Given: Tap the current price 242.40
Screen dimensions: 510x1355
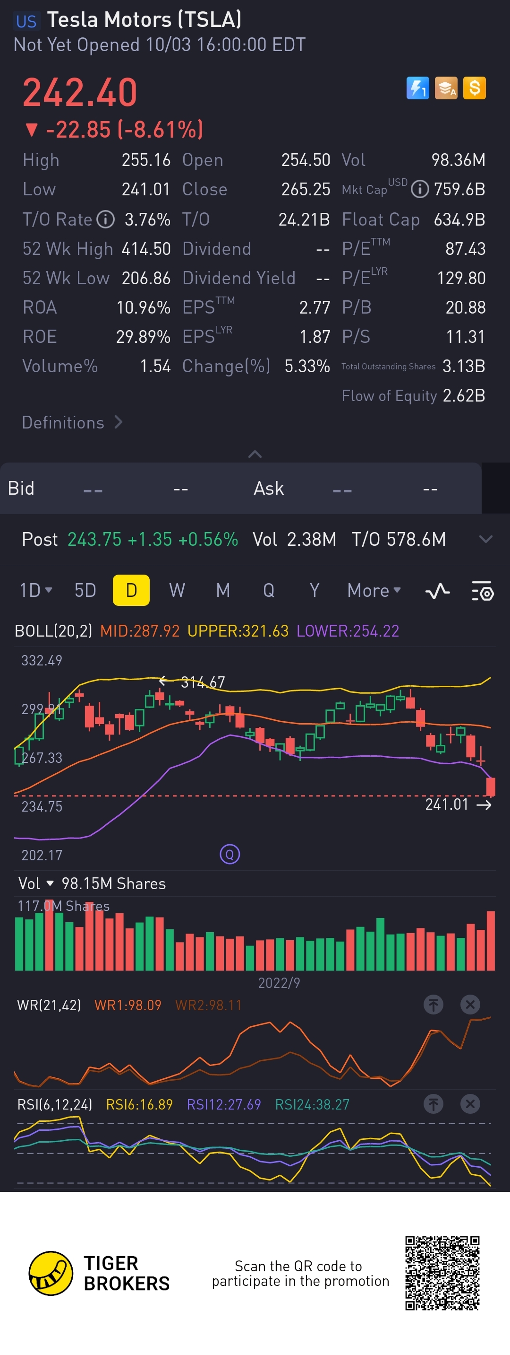Looking at the screenshot, I should [x=80, y=92].
